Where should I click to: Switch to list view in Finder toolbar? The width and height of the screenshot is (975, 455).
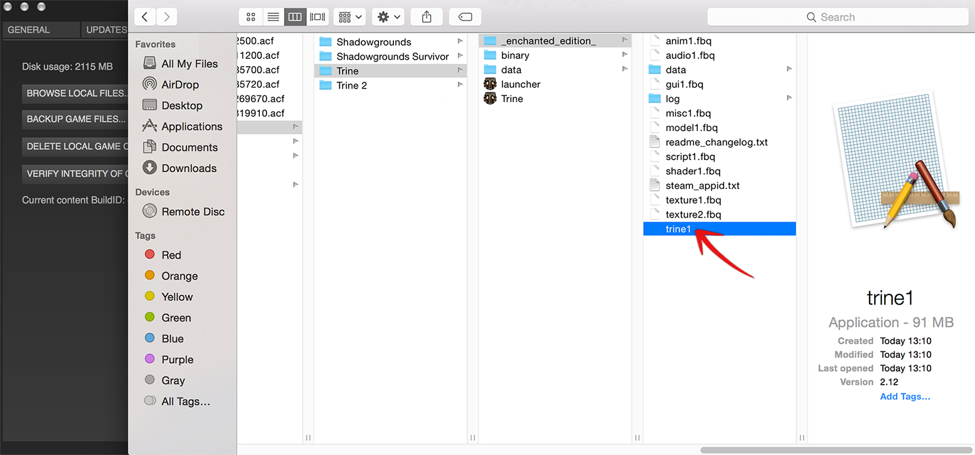(273, 17)
